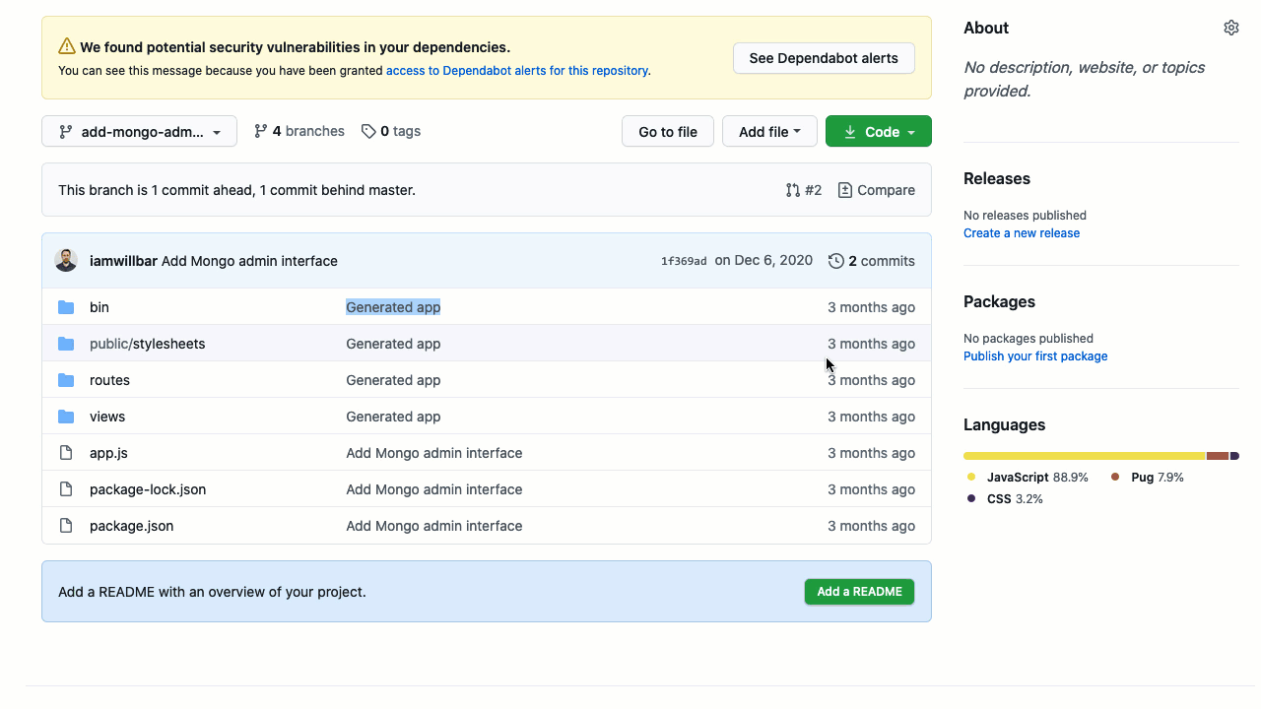1261x709 pixels.
Task: Click the pull request icon beside #2
Action: pos(793,190)
